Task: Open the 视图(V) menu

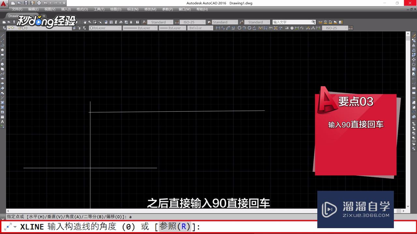Action: tap(50, 9)
